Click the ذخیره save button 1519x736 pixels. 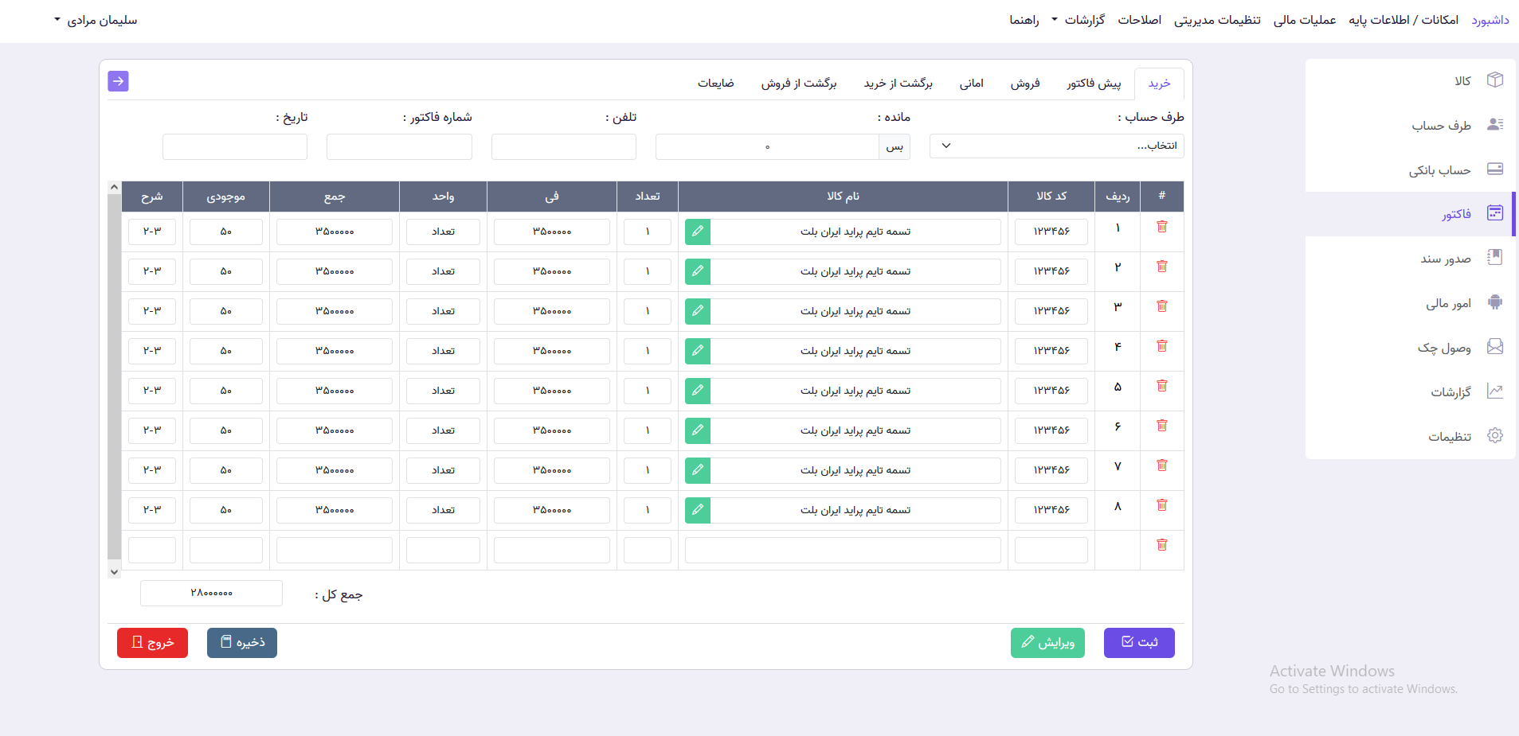pos(242,643)
